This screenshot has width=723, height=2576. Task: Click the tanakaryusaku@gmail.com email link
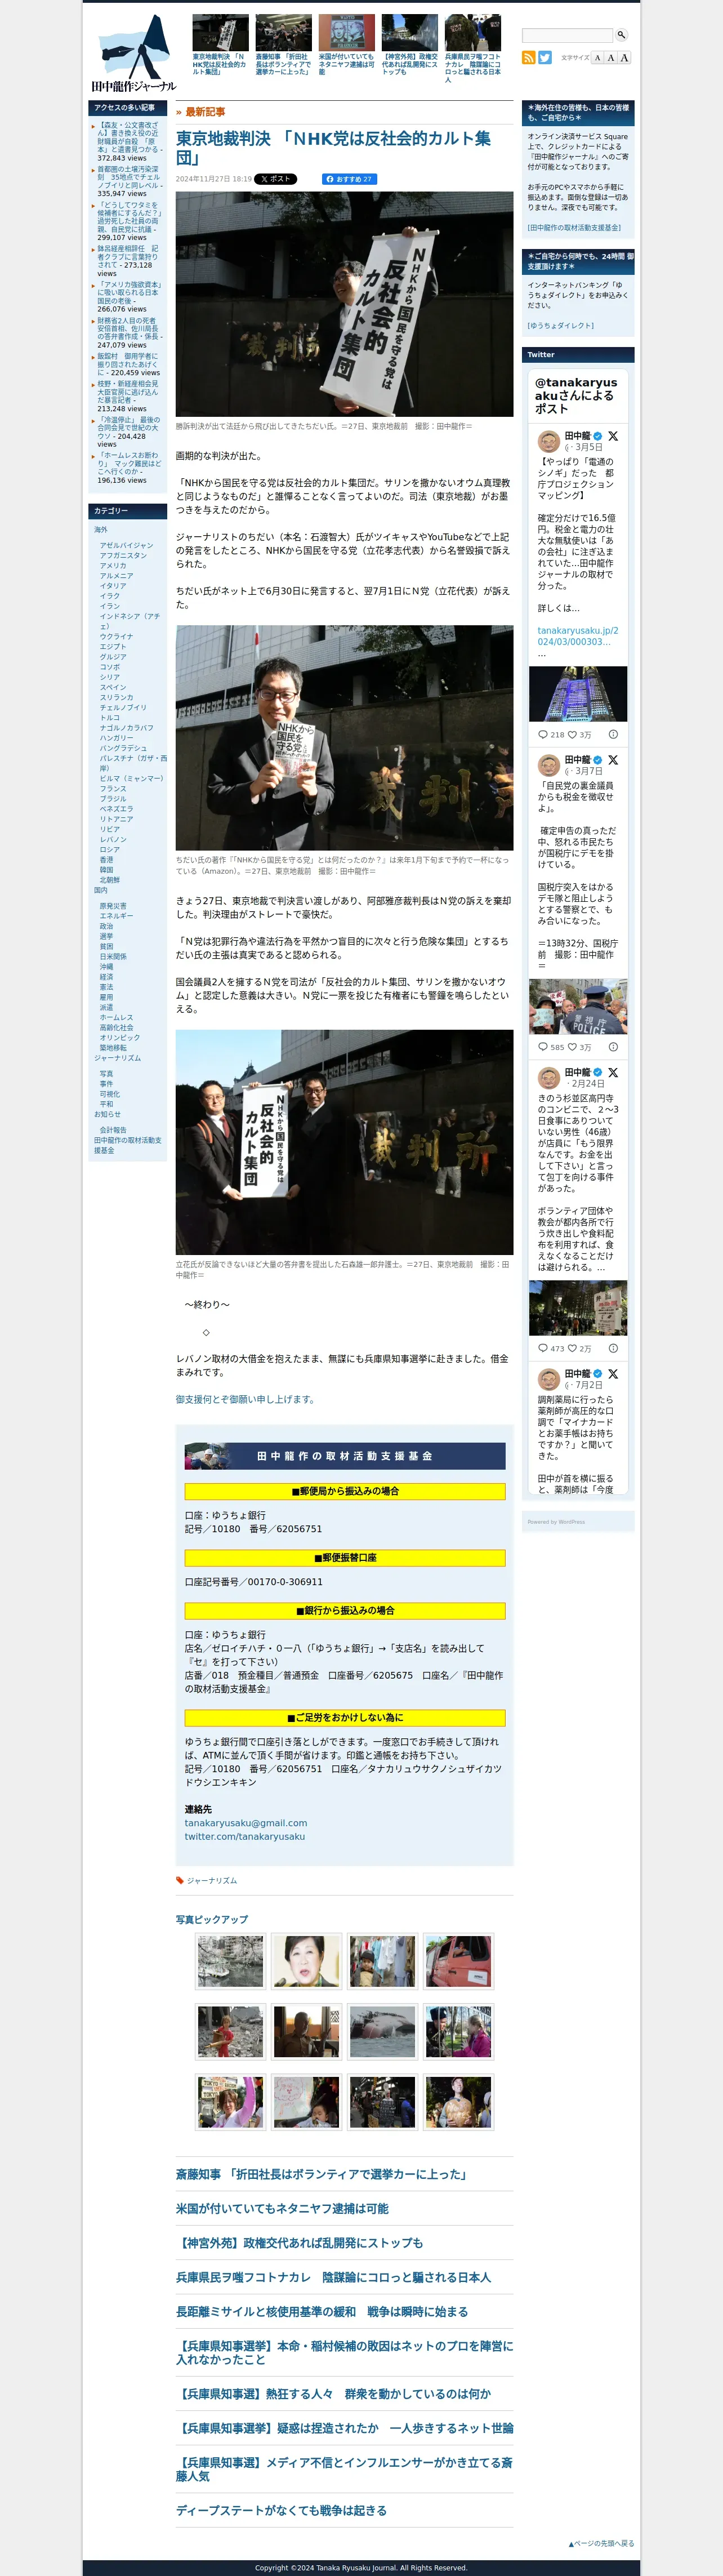pyautogui.click(x=246, y=1823)
